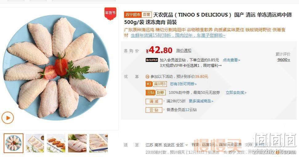The width and height of the screenshot is (299, 157).
Task: Click the 年货节 red badge icon
Action: [110, 13]
